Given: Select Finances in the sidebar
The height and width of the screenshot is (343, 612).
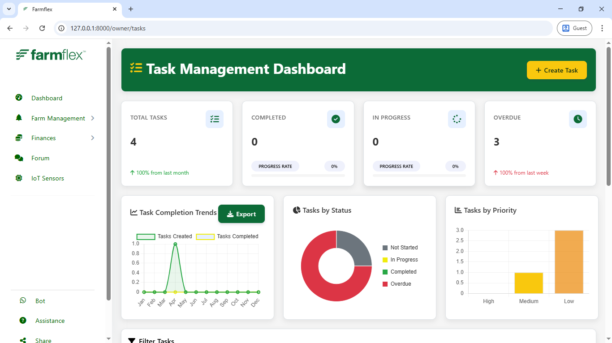Looking at the screenshot, I should coord(43,138).
